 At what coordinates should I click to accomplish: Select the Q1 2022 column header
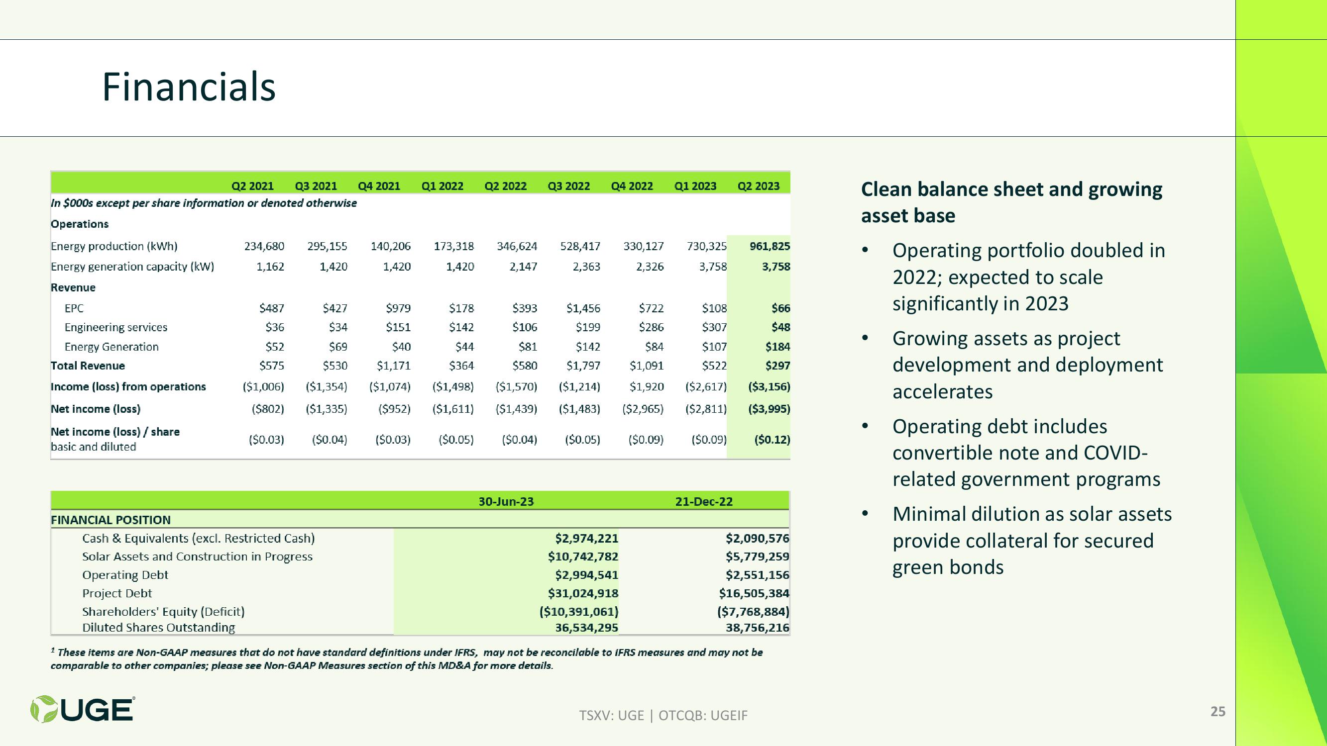(442, 186)
